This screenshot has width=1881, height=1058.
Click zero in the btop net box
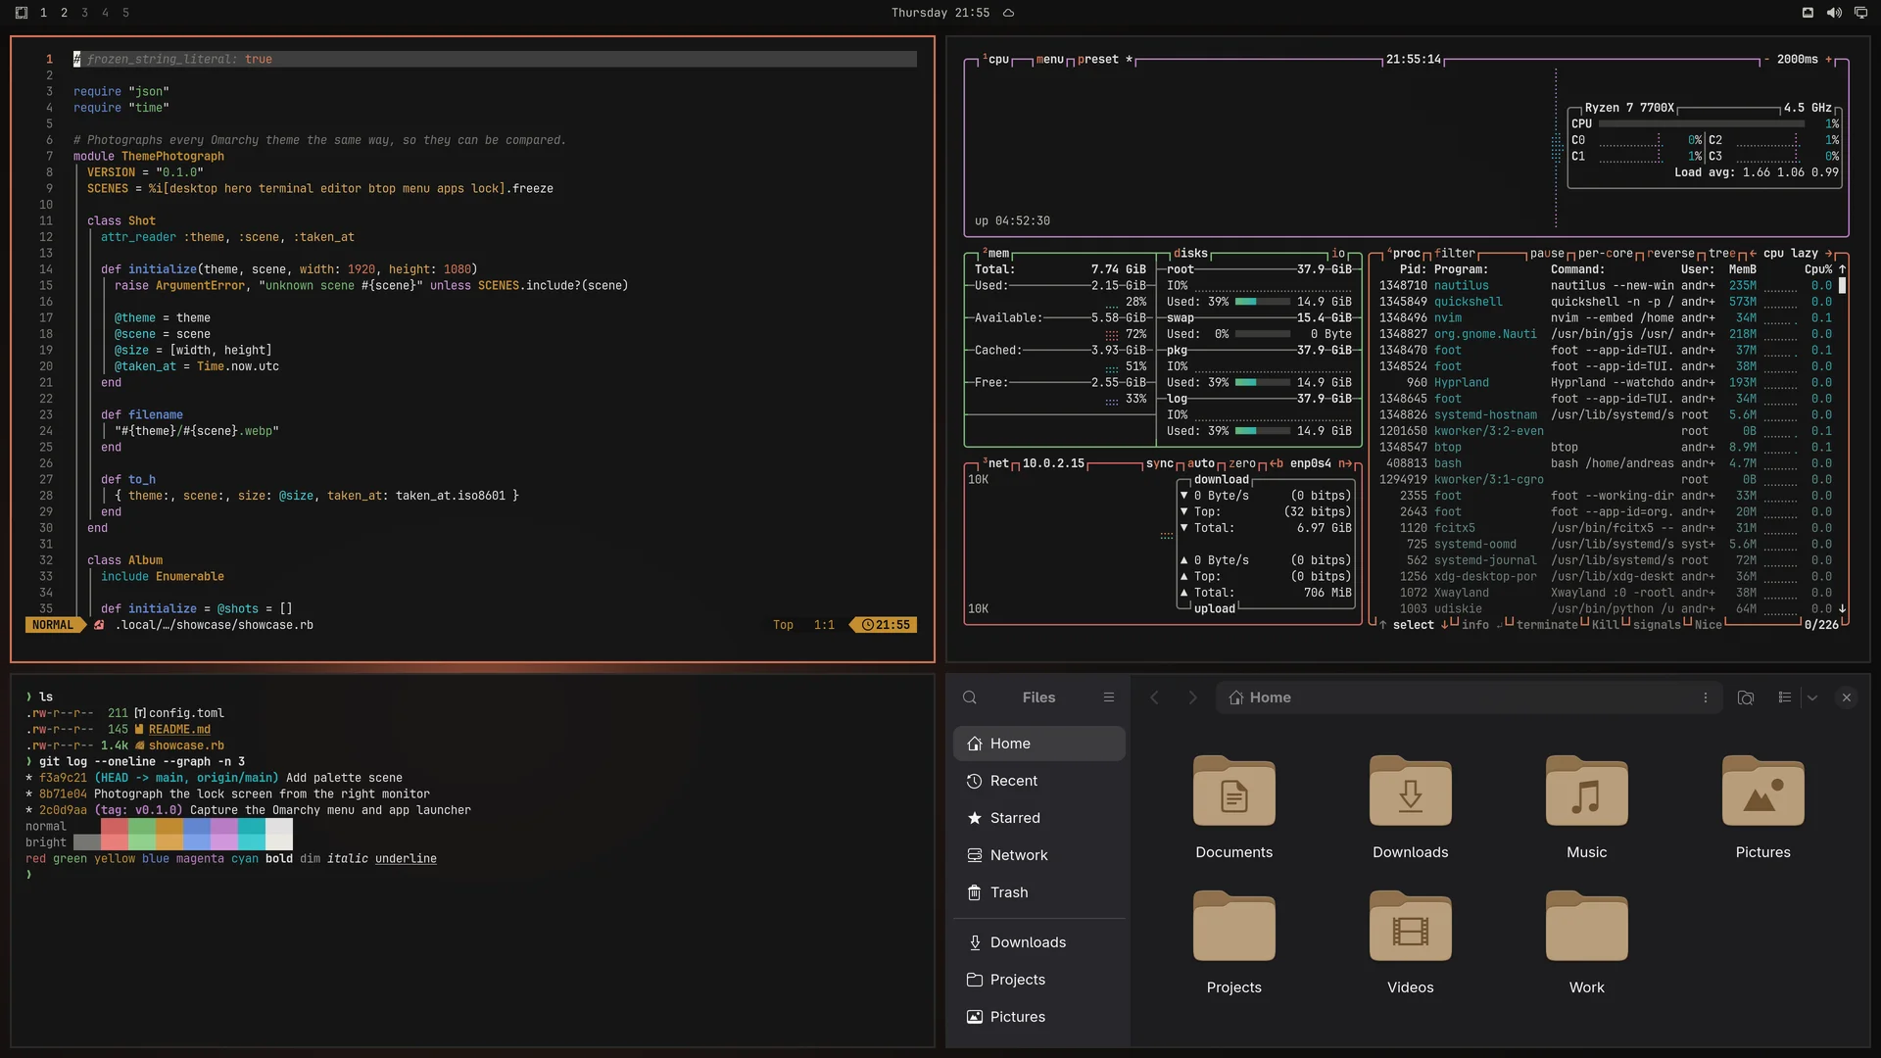coord(1242,464)
